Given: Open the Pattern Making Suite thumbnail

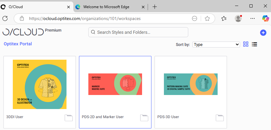Looking at the screenshot, I should pyautogui.click(x=191, y=84).
